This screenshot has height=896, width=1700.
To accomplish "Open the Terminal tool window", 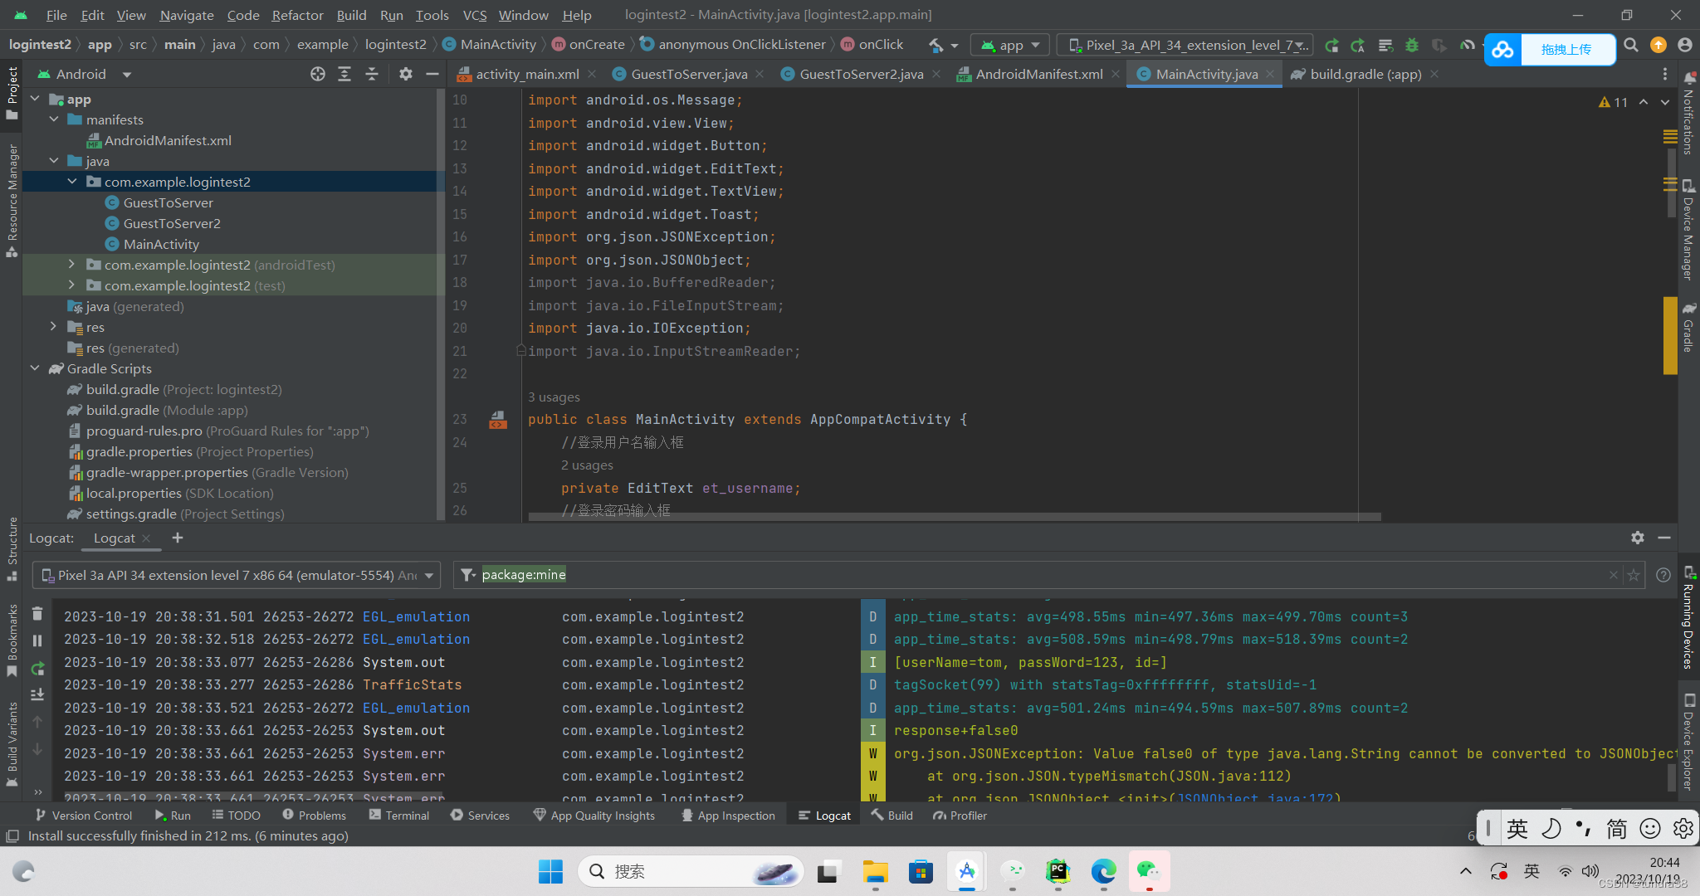I will tap(399, 816).
